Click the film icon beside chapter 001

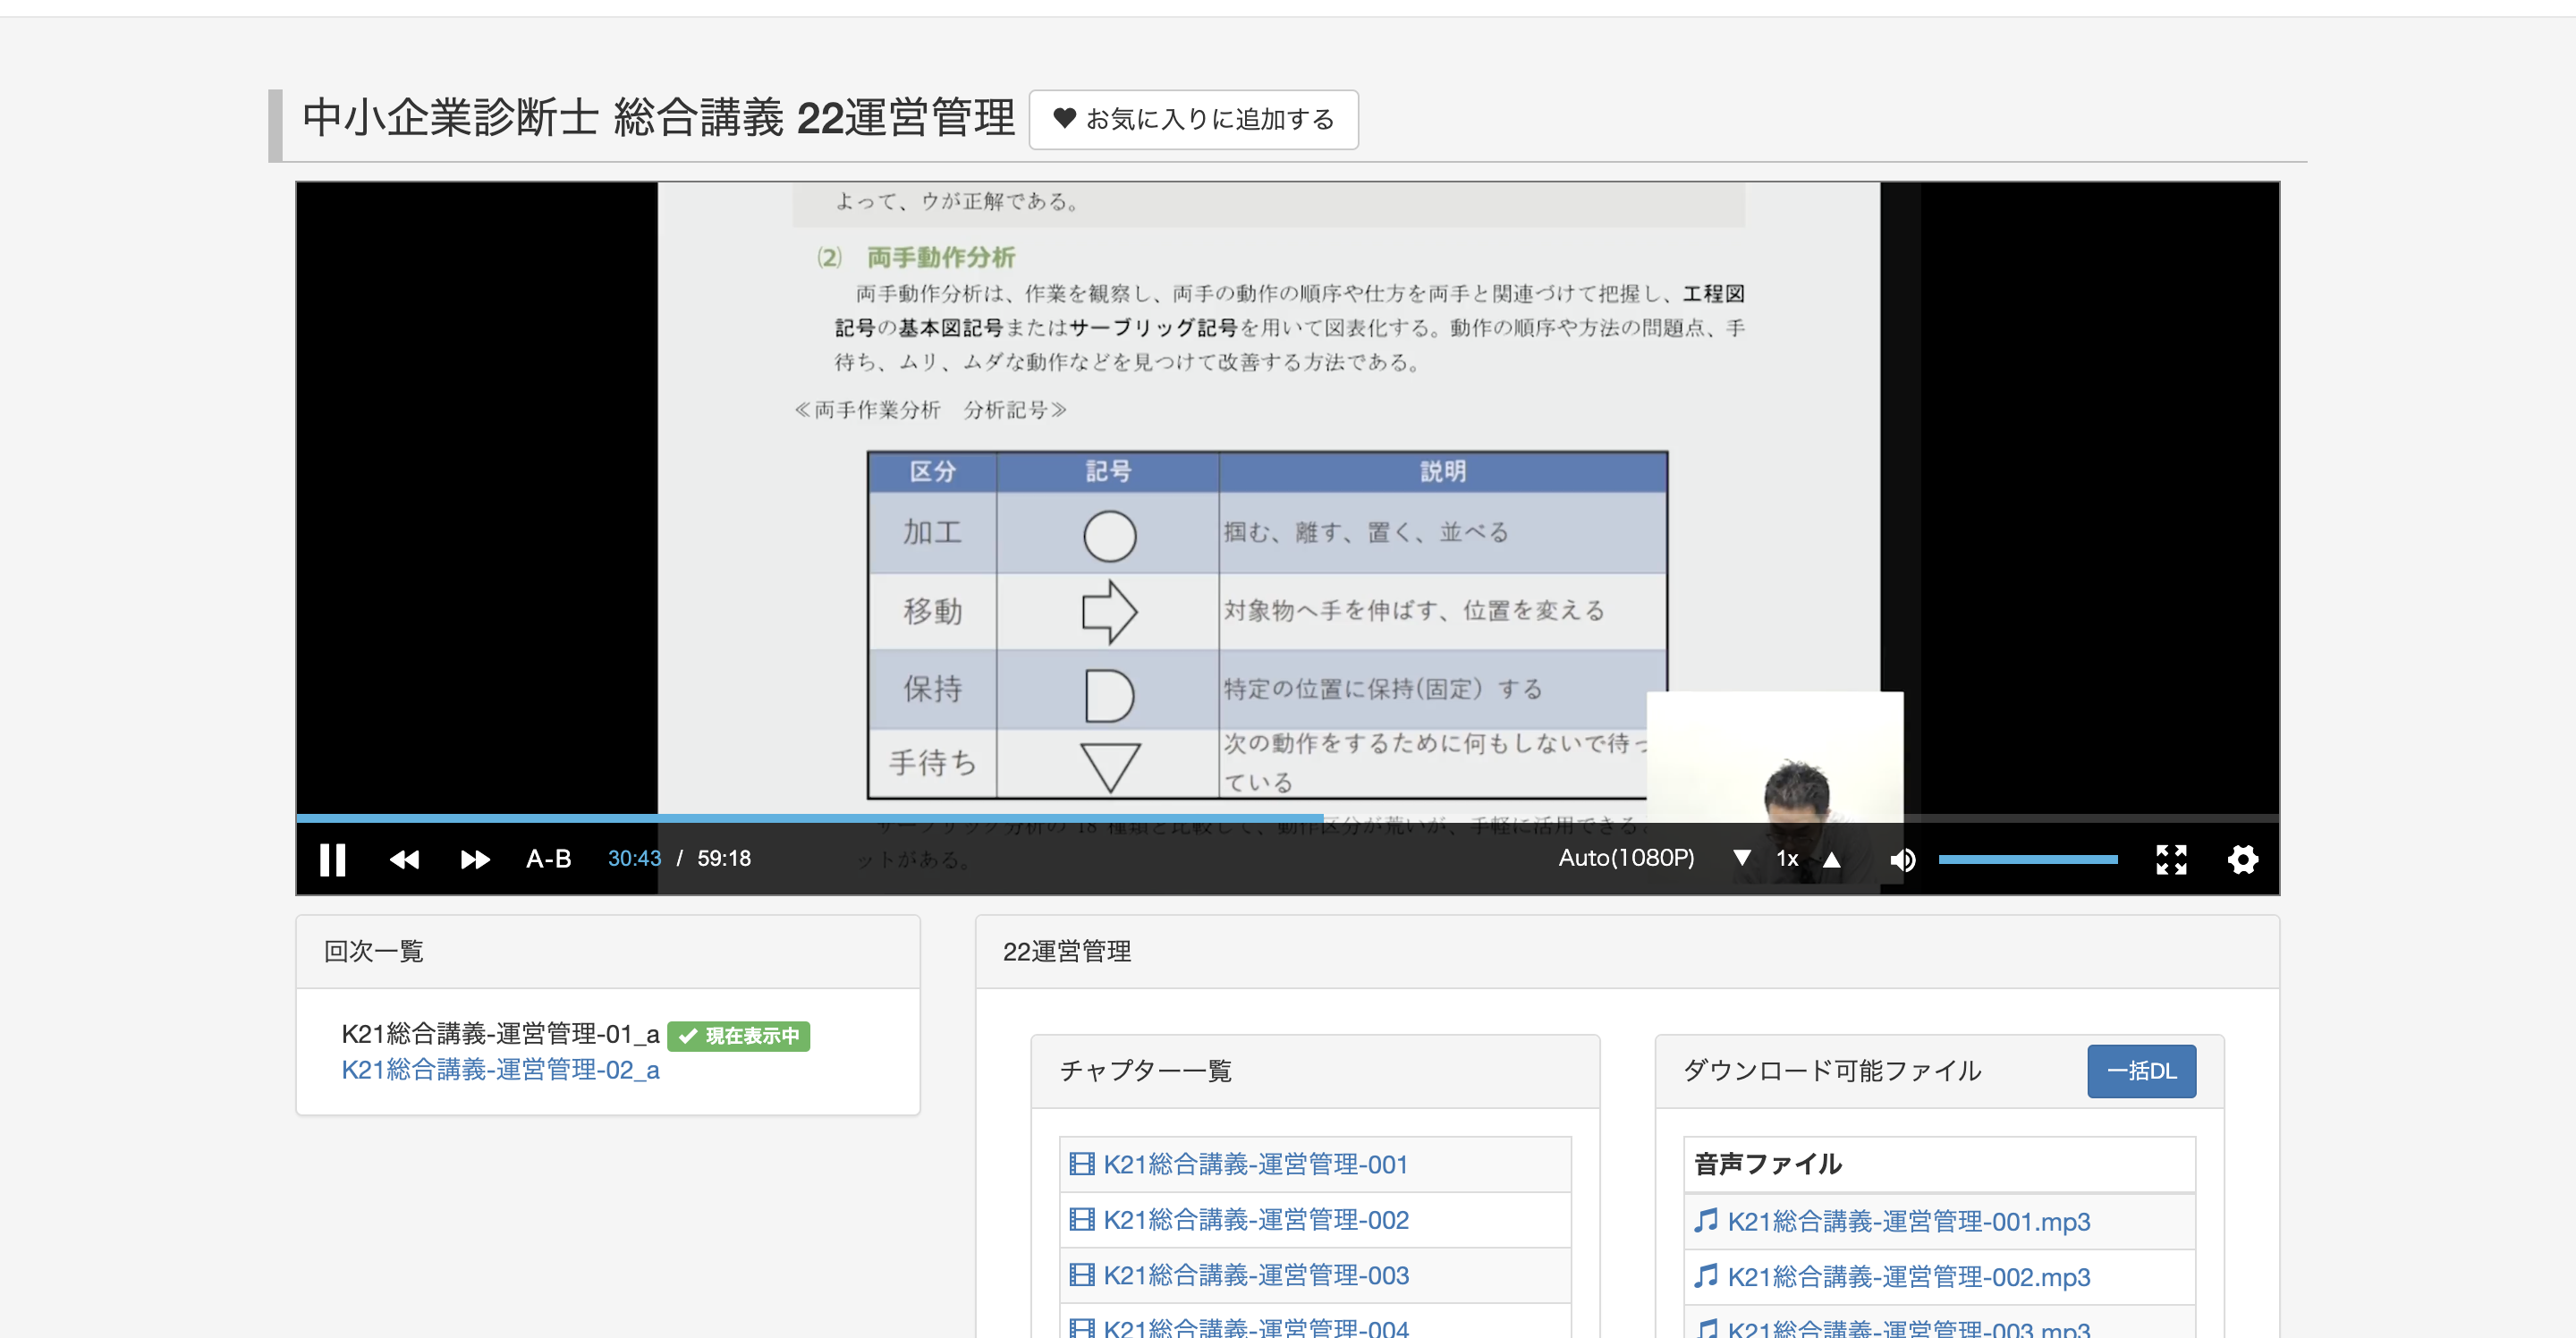1081,1164
